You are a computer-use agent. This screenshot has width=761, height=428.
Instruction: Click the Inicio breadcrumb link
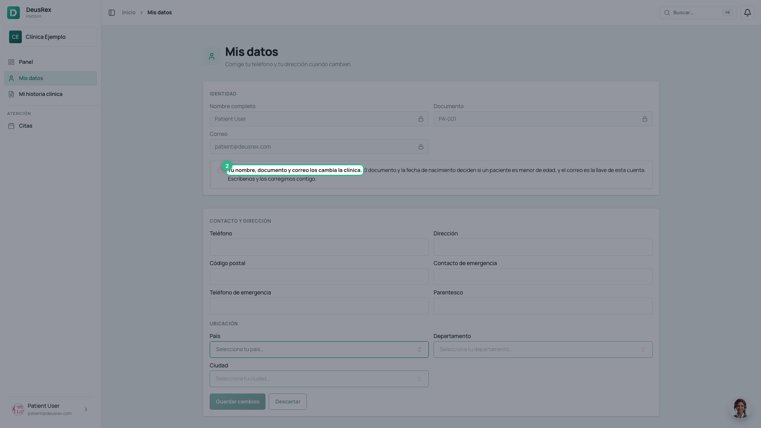point(129,13)
